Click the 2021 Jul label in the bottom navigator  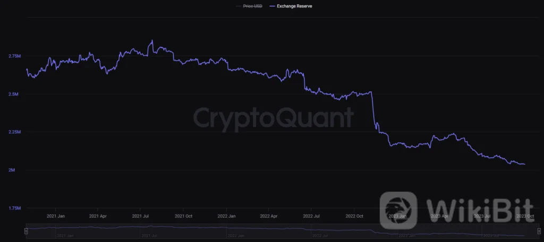(x=150, y=235)
